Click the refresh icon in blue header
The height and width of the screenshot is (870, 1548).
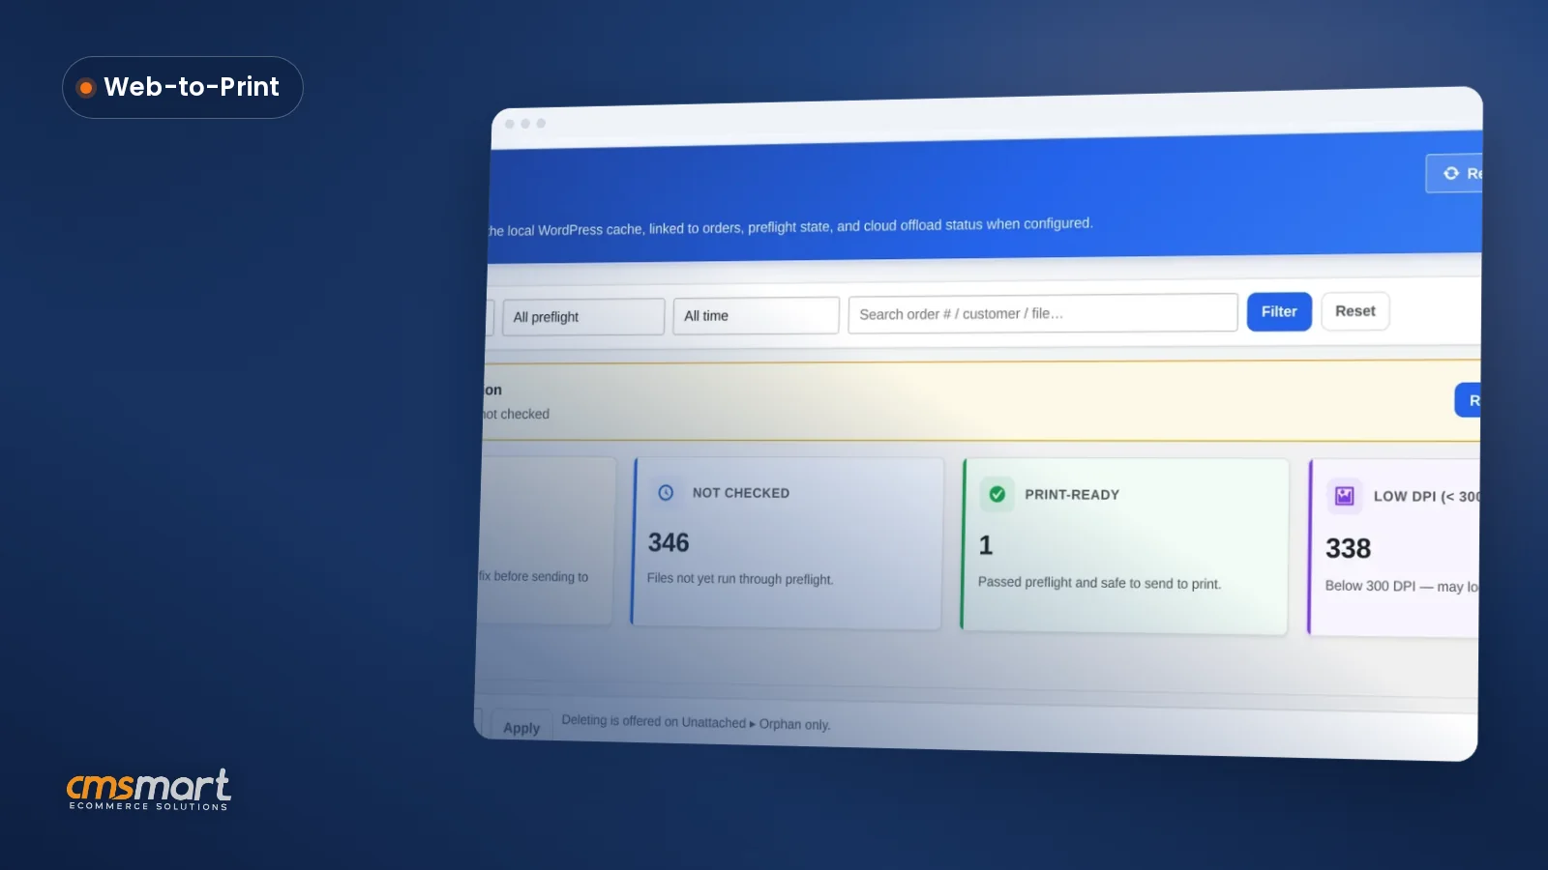point(1451,173)
